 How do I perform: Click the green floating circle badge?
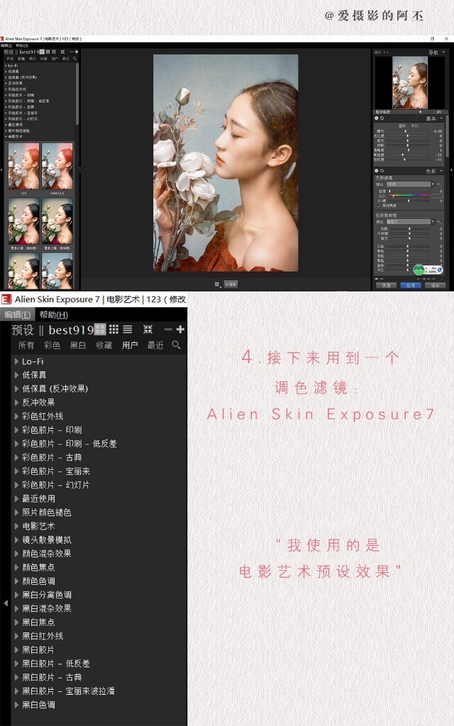tap(419, 270)
